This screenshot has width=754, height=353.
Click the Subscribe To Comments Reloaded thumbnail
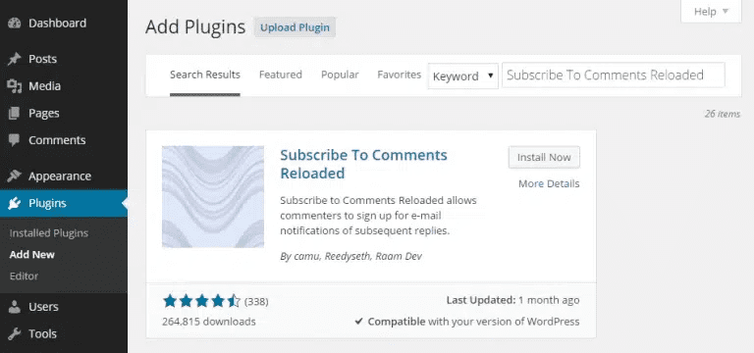pyautogui.click(x=213, y=197)
